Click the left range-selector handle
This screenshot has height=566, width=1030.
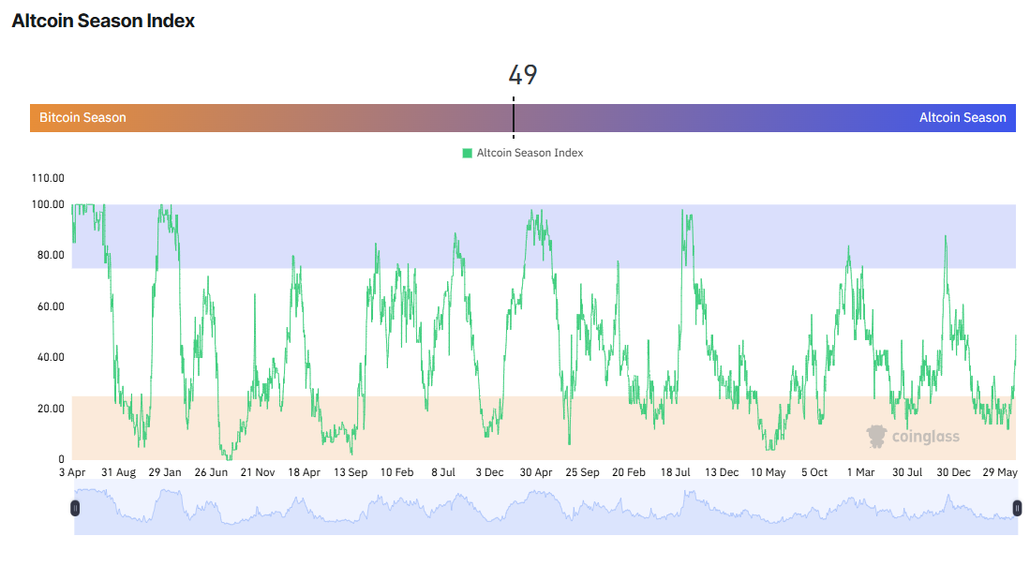point(76,507)
